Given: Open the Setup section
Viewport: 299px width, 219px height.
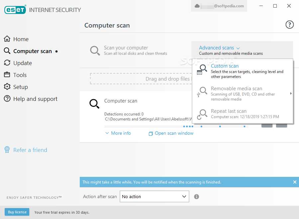Looking at the screenshot, I should click(x=20, y=87).
